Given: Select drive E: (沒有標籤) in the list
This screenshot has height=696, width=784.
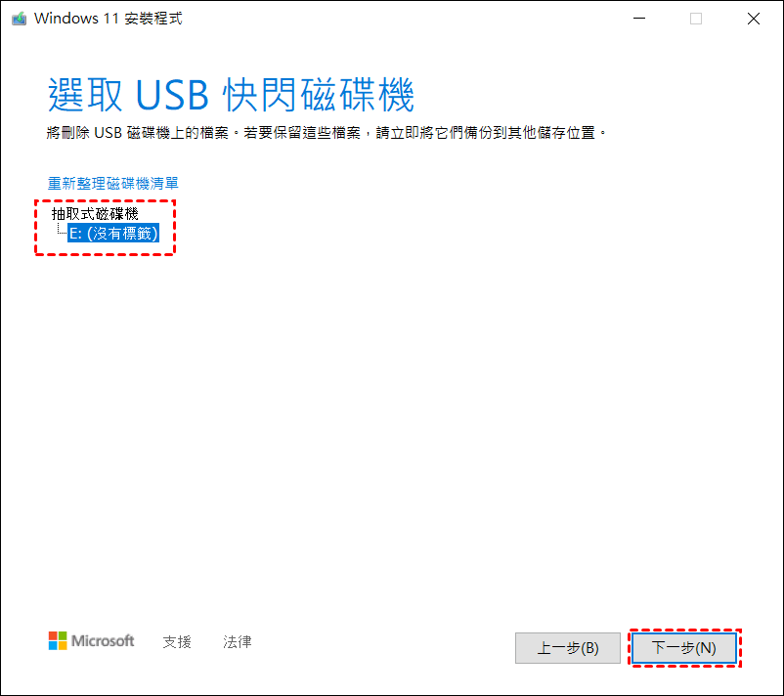Looking at the screenshot, I should (x=113, y=233).
